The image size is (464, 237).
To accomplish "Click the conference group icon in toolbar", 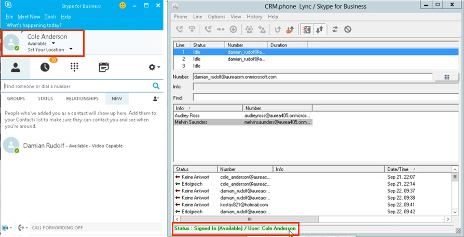I will coord(249,29).
